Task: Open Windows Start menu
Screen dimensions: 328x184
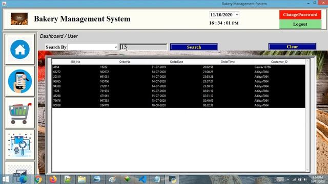Action: pos(6,179)
